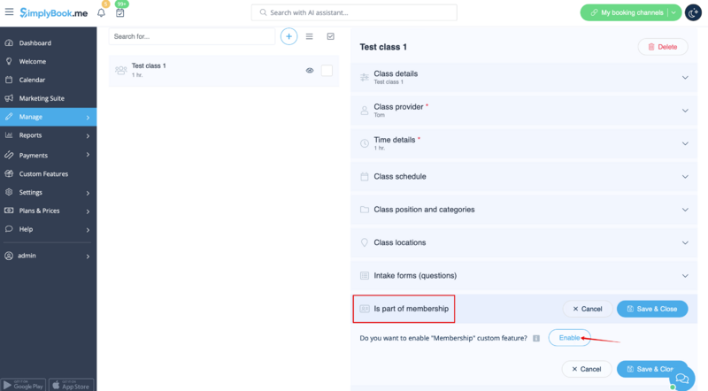Click the bottom Cancel button

point(587,369)
